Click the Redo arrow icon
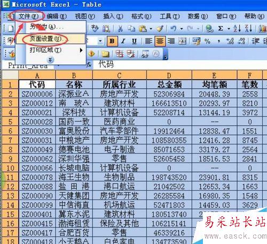 (190, 28)
